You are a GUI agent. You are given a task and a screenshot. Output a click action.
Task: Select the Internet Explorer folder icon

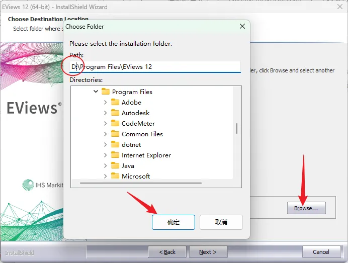pyautogui.click(x=115, y=155)
